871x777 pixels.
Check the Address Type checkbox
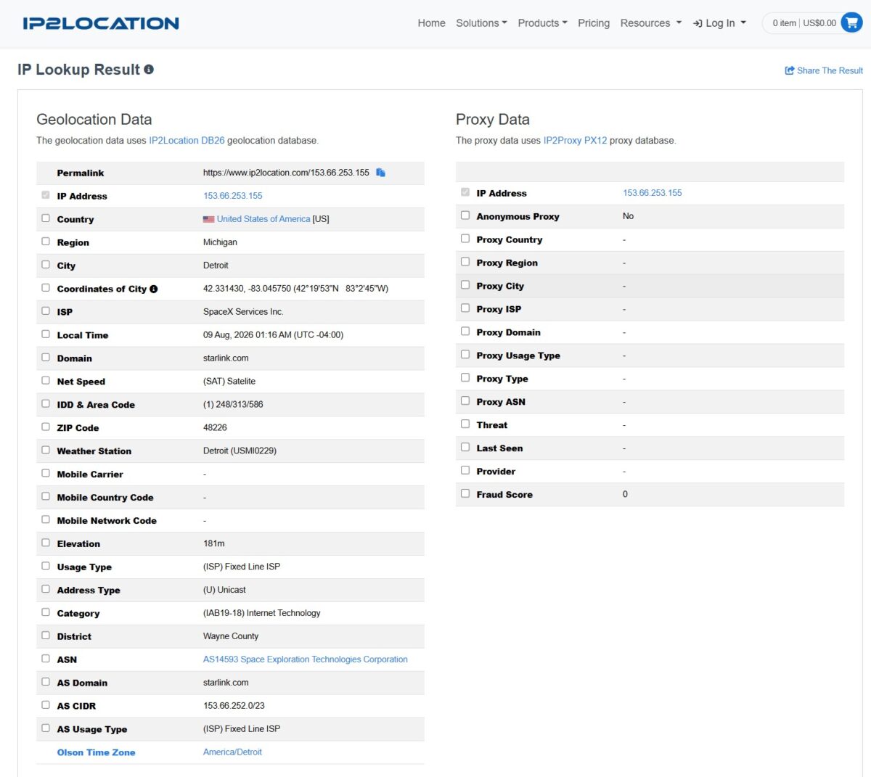point(46,589)
